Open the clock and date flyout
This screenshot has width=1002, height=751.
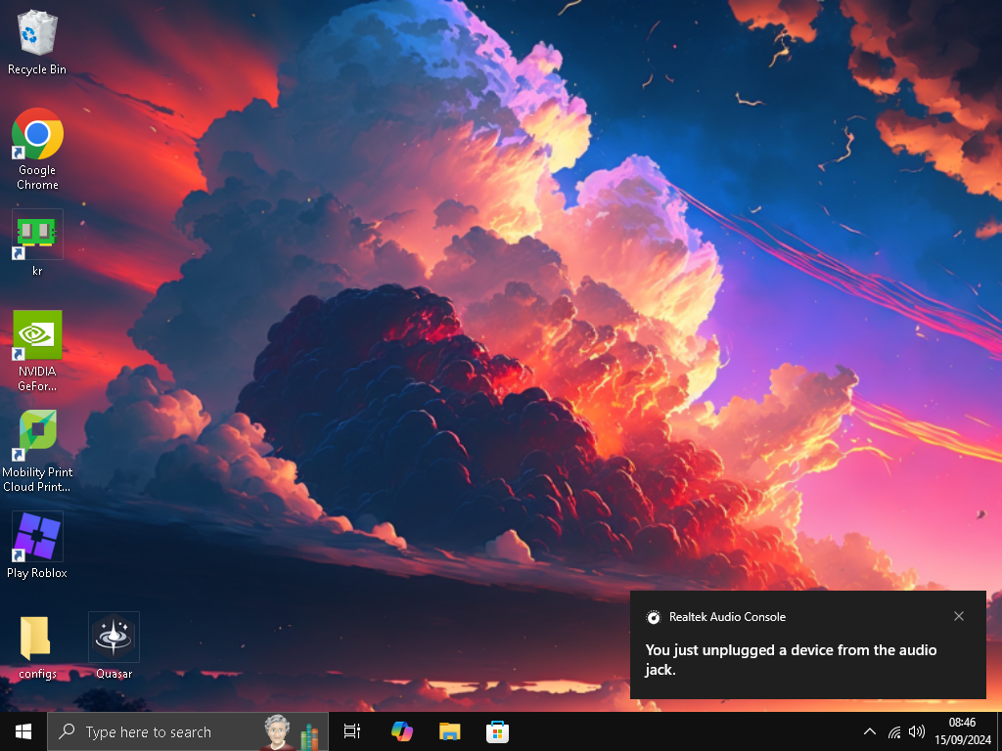(x=963, y=731)
